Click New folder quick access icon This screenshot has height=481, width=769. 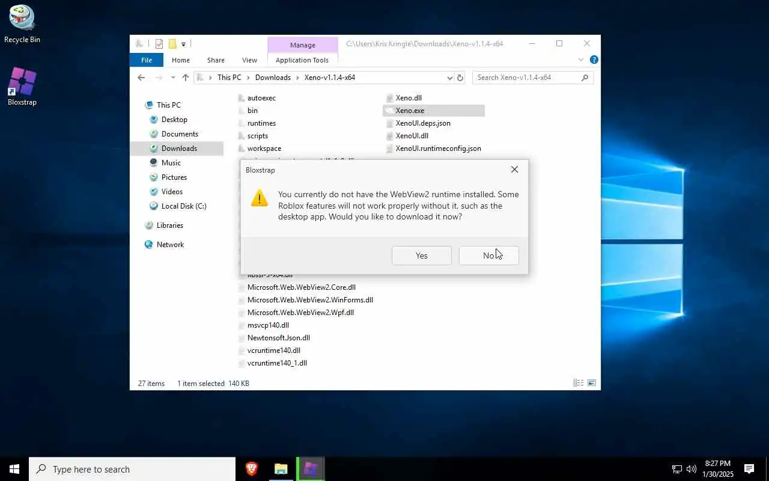[172, 44]
